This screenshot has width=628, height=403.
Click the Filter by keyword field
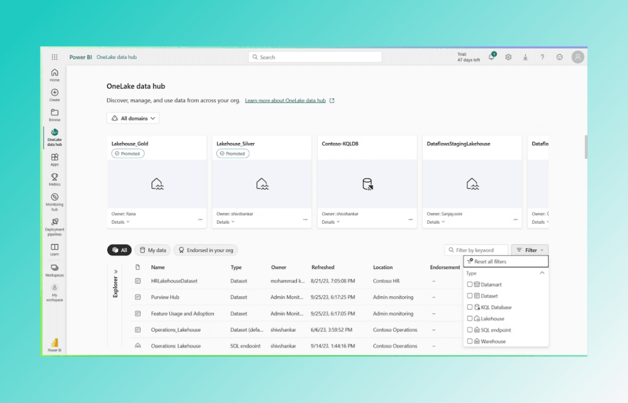pyautogui.click(x=476, y=250)
